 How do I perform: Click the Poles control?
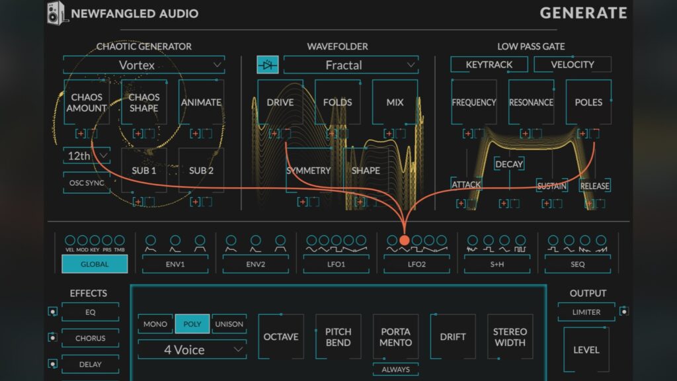pyautogui.click(x=588, y=103)
